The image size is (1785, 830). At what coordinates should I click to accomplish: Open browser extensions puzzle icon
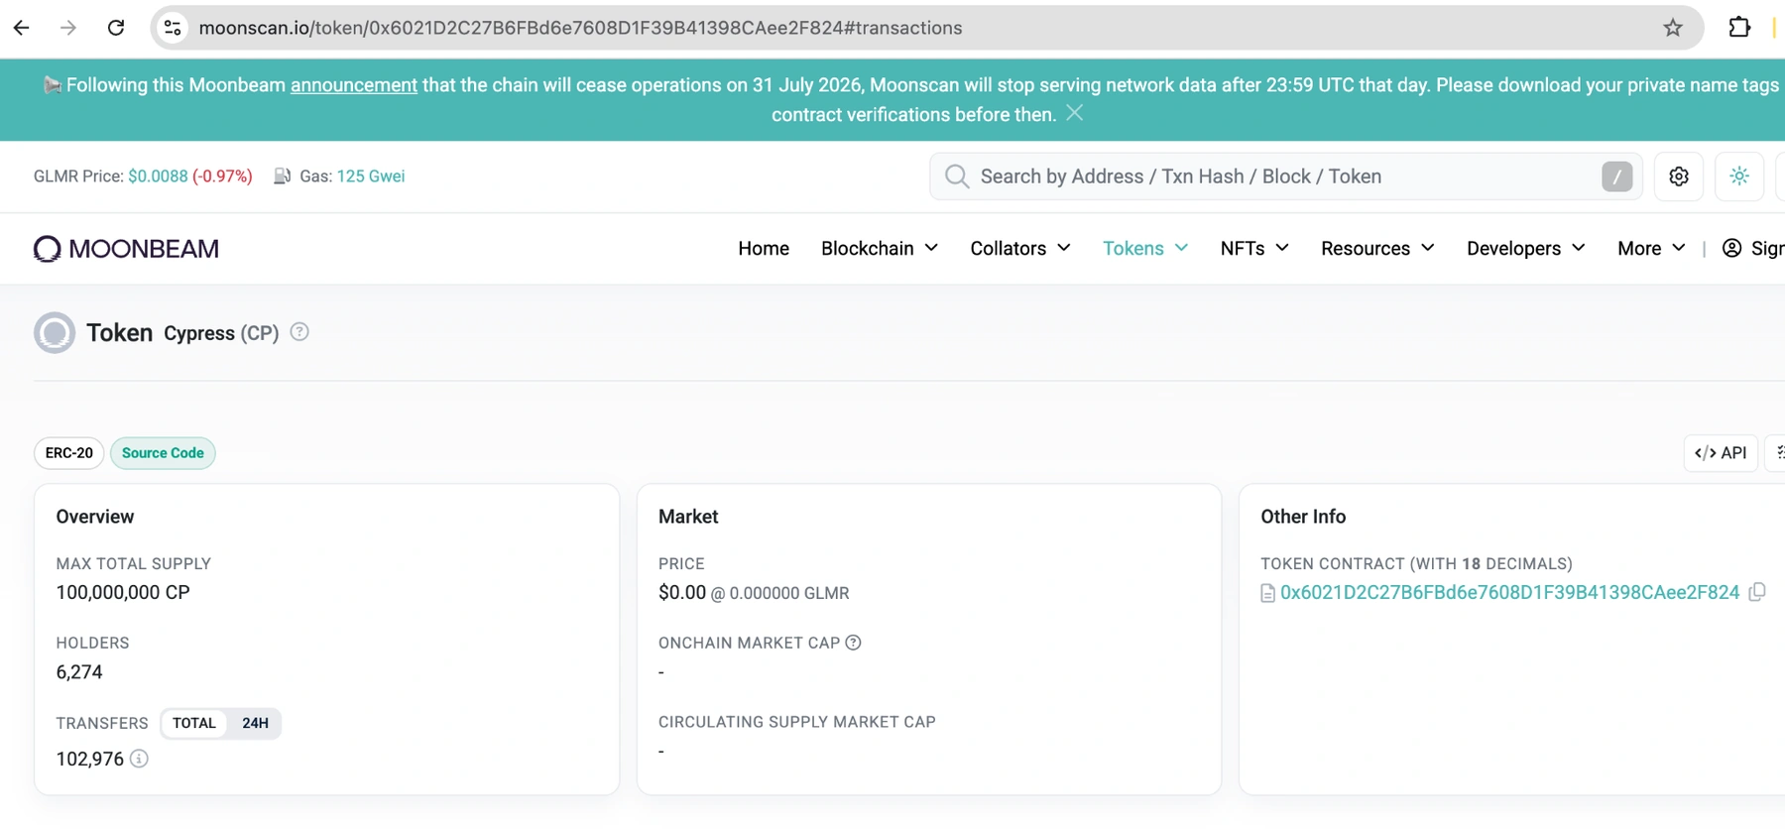point(1739,28)
